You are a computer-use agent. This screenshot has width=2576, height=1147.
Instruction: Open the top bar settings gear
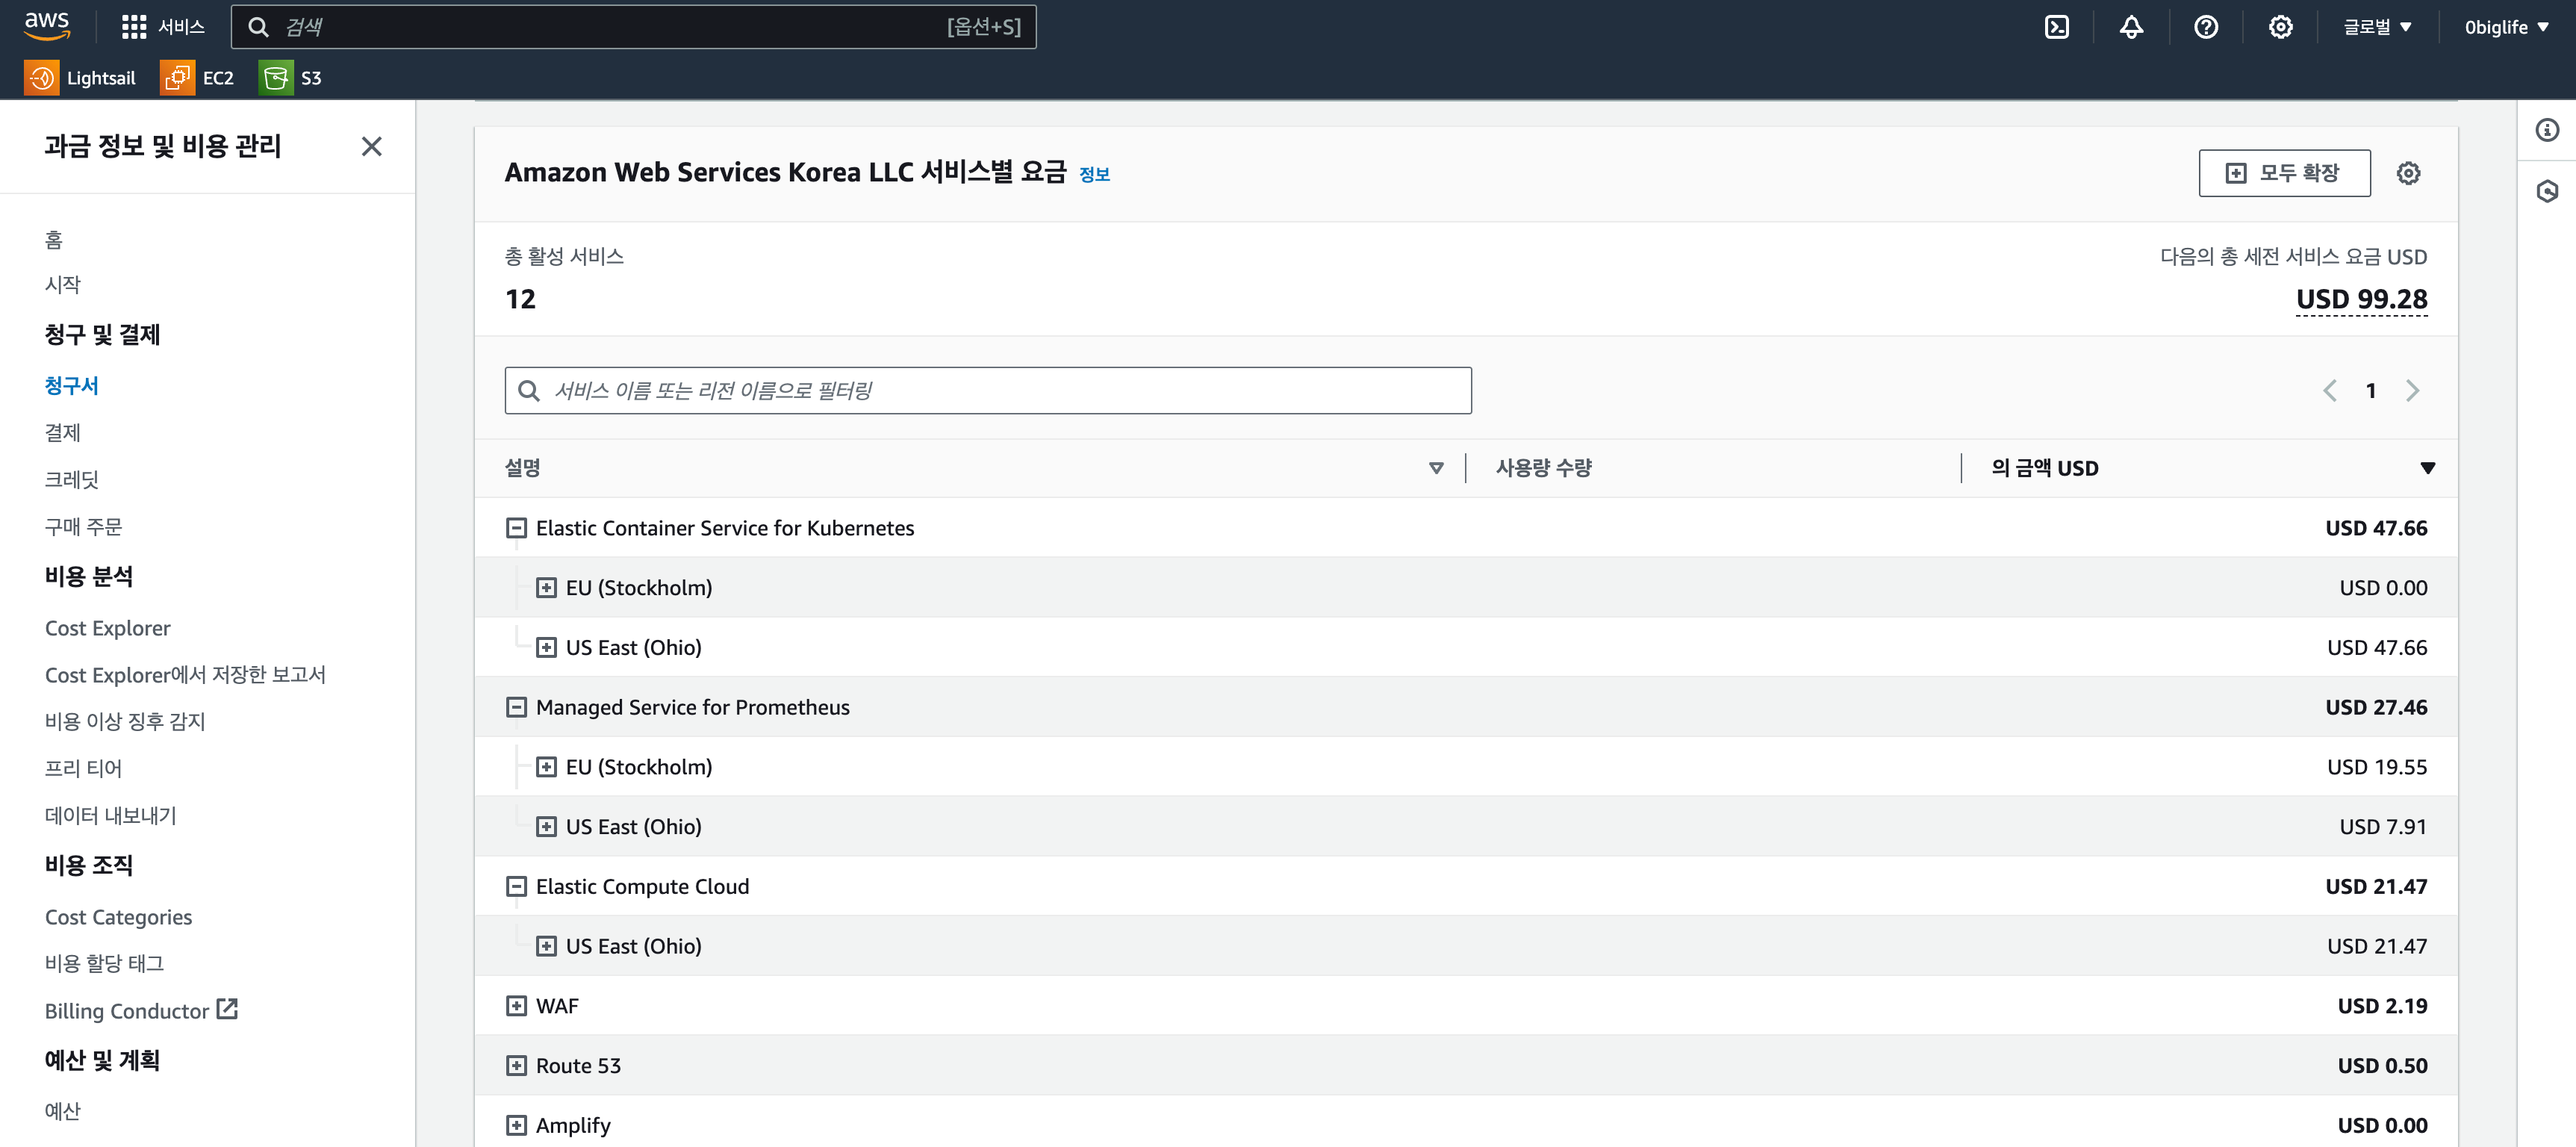tap(2280, 27)
